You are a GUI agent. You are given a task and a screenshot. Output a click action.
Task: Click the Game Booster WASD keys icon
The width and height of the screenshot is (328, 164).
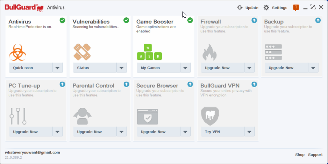tap(149, 52)
